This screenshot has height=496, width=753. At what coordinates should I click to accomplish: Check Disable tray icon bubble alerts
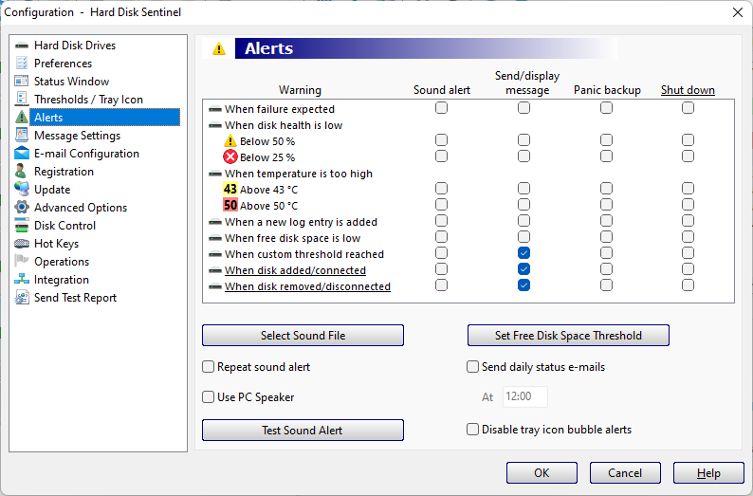(472, 430)
